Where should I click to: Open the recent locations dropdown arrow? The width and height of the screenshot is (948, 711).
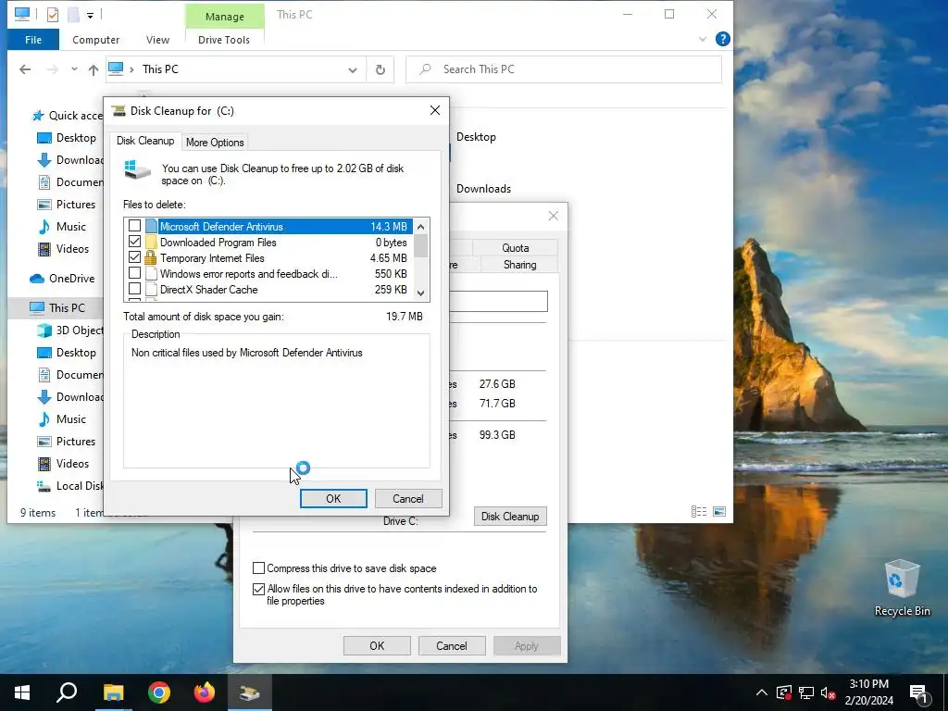click(x=74, y=69)
